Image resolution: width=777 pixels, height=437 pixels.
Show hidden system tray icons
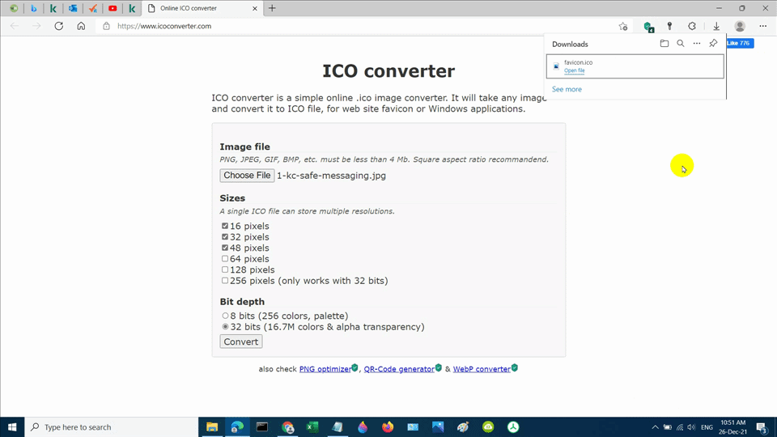(x=655, y=427)
